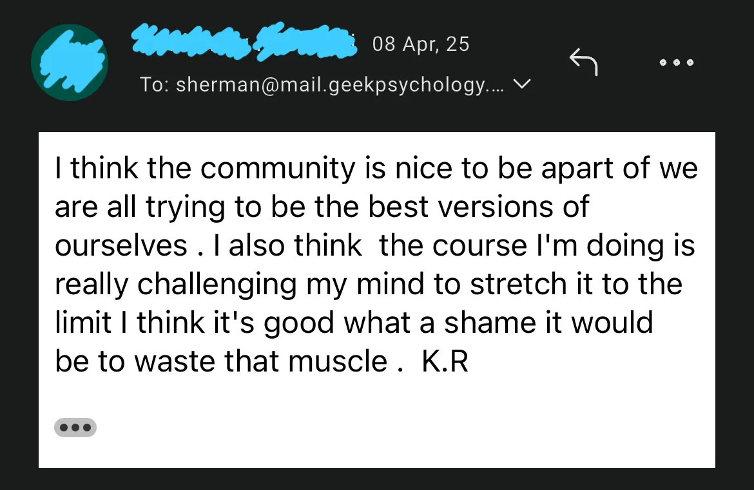Tap the 'To:' label in header

point(155,85)
